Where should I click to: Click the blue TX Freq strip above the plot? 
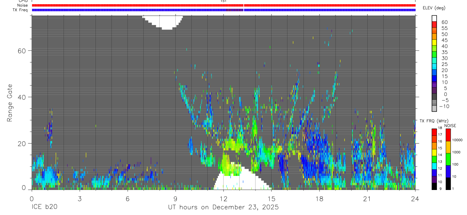click(224, 10)
